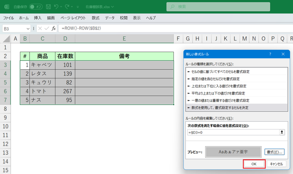
Task: Click the stock value cell 139
Action: 65,74
